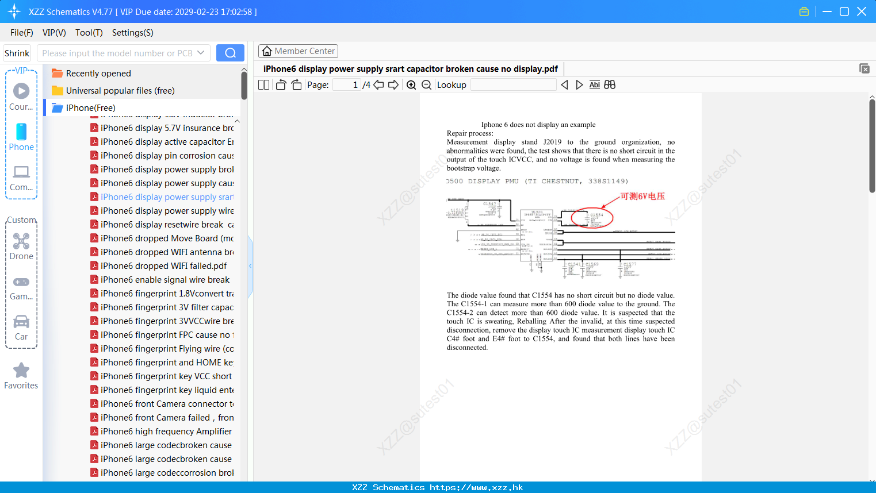
Task: Click the file tree vertical scrollbar
Action: 244,86
